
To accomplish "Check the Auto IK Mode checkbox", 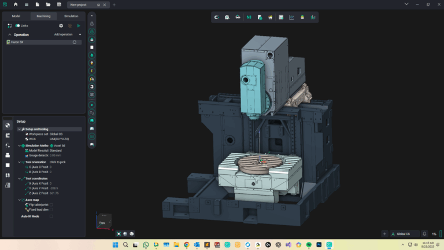I will pos(51,216).
